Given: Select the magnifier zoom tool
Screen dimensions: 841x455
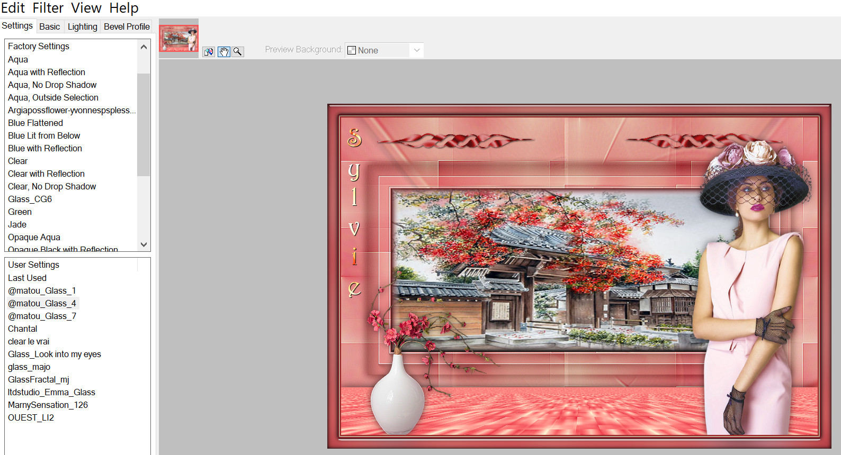Looking at the screenshot, I should click(238, 51).
